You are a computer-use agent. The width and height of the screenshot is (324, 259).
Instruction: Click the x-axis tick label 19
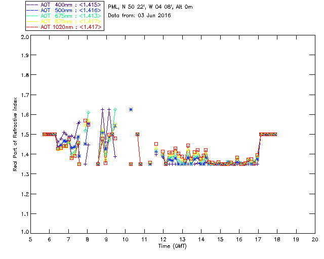click(x=296, y=239)
